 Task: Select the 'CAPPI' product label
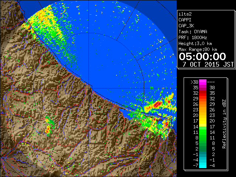point(185,20)
